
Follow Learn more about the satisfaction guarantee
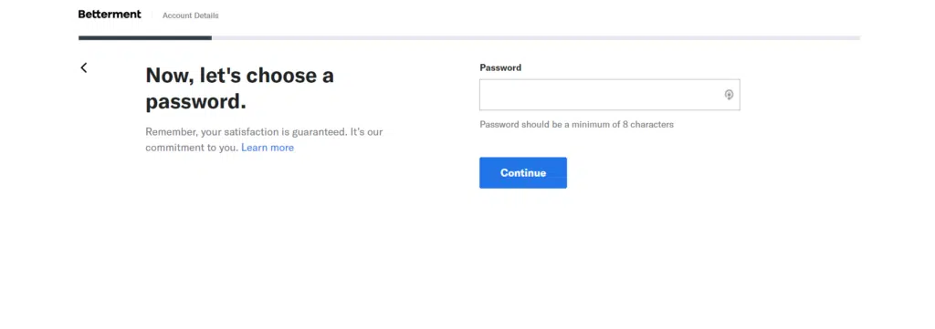268,148
